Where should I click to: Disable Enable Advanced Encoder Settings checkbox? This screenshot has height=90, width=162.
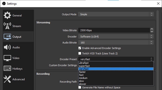[80, 48]
